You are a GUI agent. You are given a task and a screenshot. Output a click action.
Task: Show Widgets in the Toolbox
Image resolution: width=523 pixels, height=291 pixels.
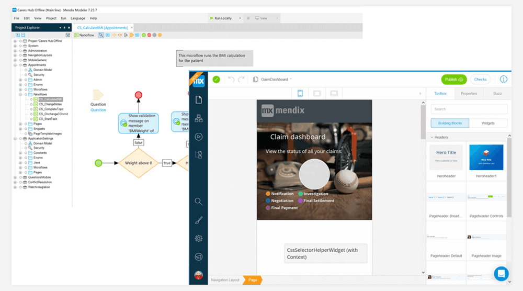point(488,123)
